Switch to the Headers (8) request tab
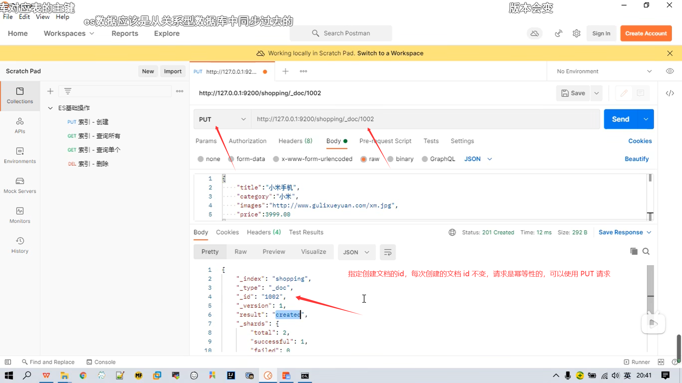The width and height of the screenshot is (682, 383). (x=295, y=141)
